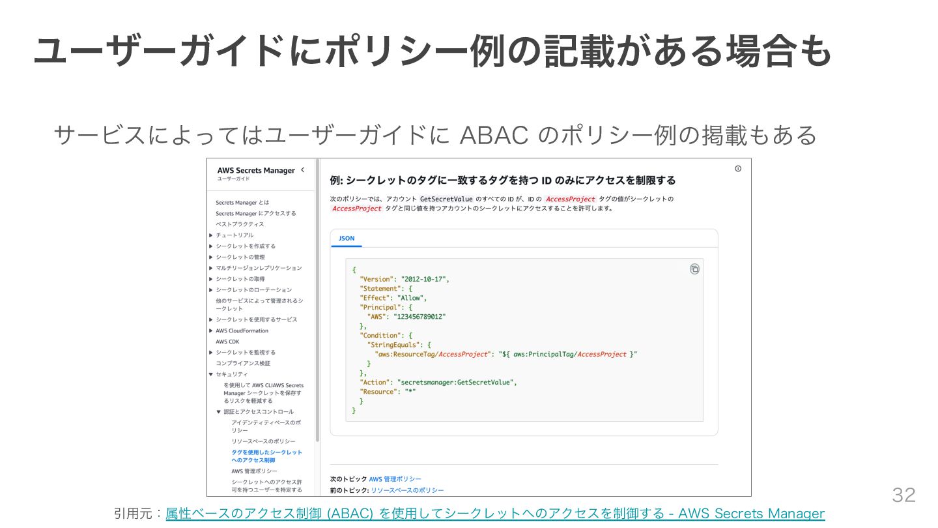This screenshot has width=938, height=528.
Task: Open リソースベースのポリシー sidebar item
Action: click(263, 442)
